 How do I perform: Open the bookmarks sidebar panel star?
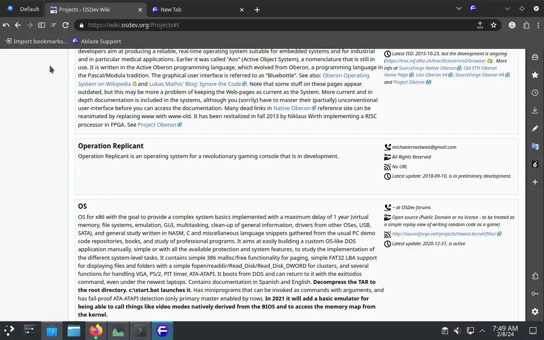[535, 75]
